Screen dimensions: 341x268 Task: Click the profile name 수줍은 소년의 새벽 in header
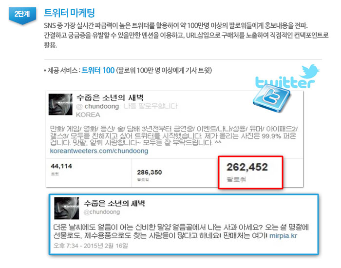(x=110, y=97)
